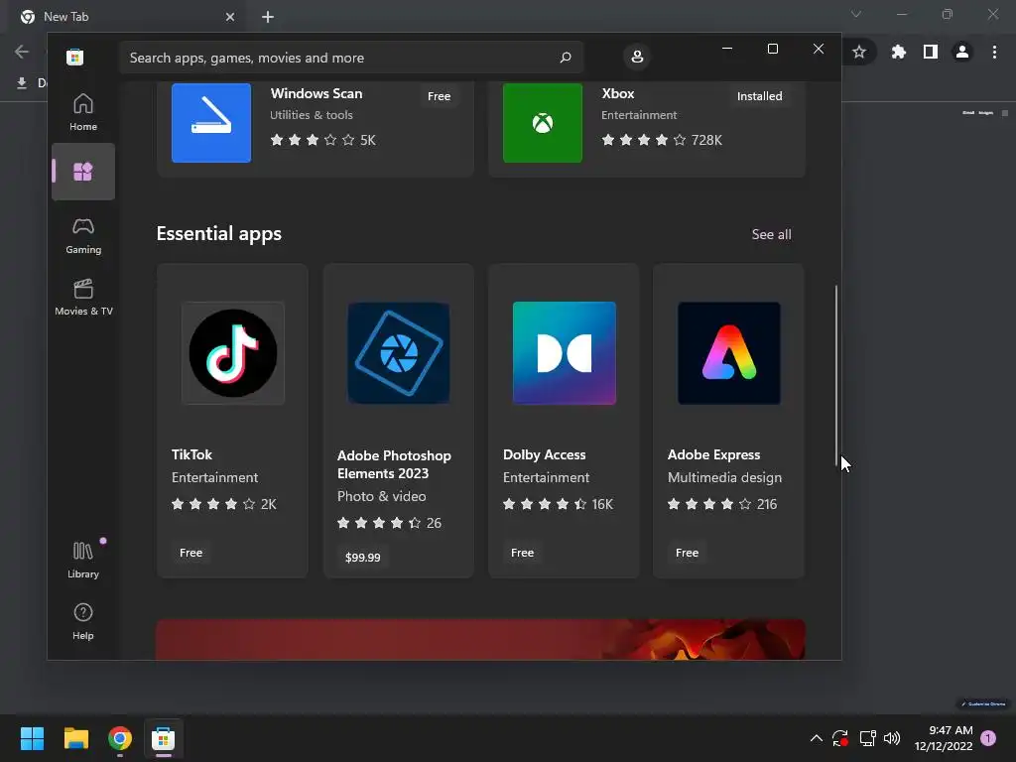Open Chrome Extensions puzzle icon
The width and height of the screenshot is (1016, 762).
pyautogui.click(x=899, y=52)
